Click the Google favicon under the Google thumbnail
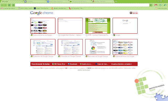This screenshot has width=168, height=101. (x=114, y=35)
